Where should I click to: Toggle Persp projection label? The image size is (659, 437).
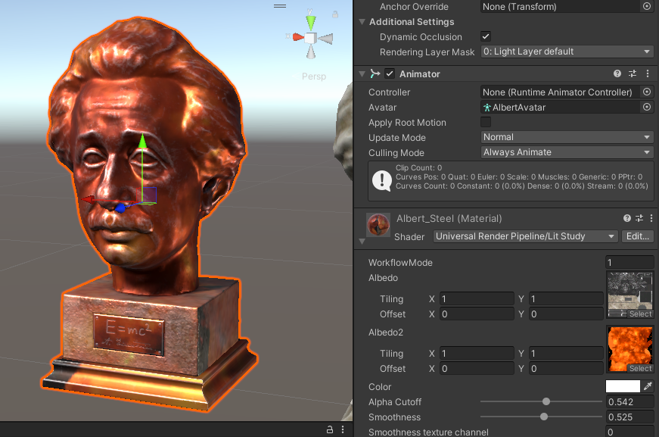click(x=313, y=76)
